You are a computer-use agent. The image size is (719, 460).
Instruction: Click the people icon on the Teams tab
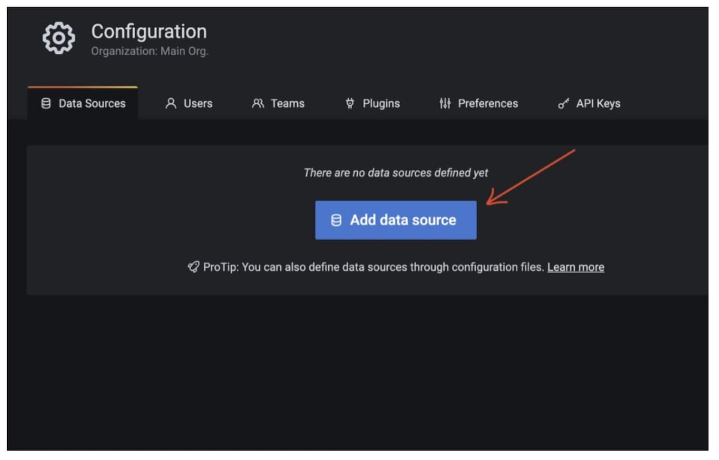click(259, 103)
